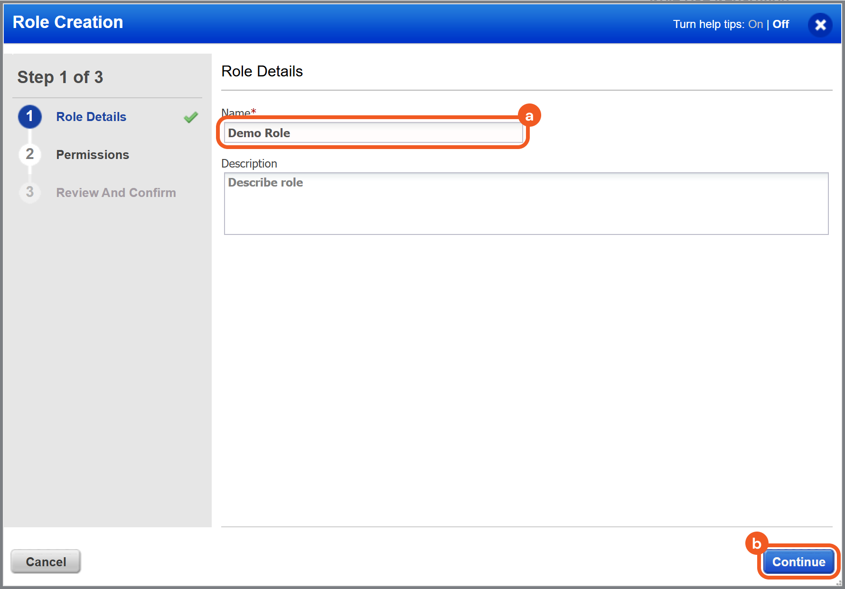Focus the Name field containing Demo Role
The width and height of the screenshot is (845, 589).
tap(373, 133)
